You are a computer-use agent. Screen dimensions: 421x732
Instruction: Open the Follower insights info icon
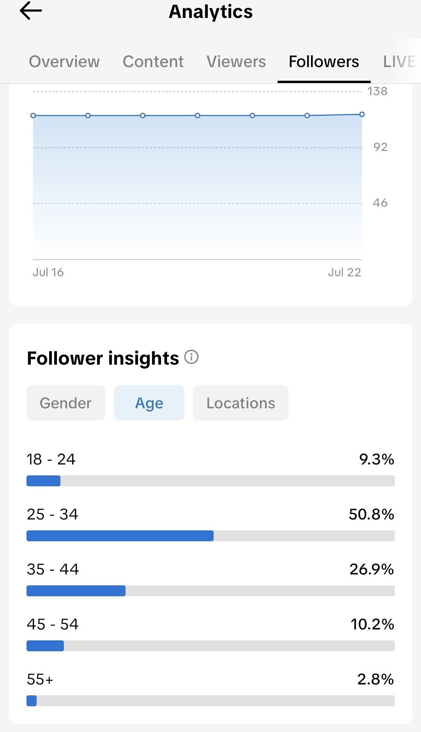tap(191, 357)
